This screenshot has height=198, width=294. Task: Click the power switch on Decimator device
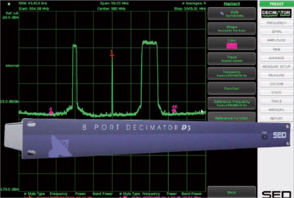point(265,137)
